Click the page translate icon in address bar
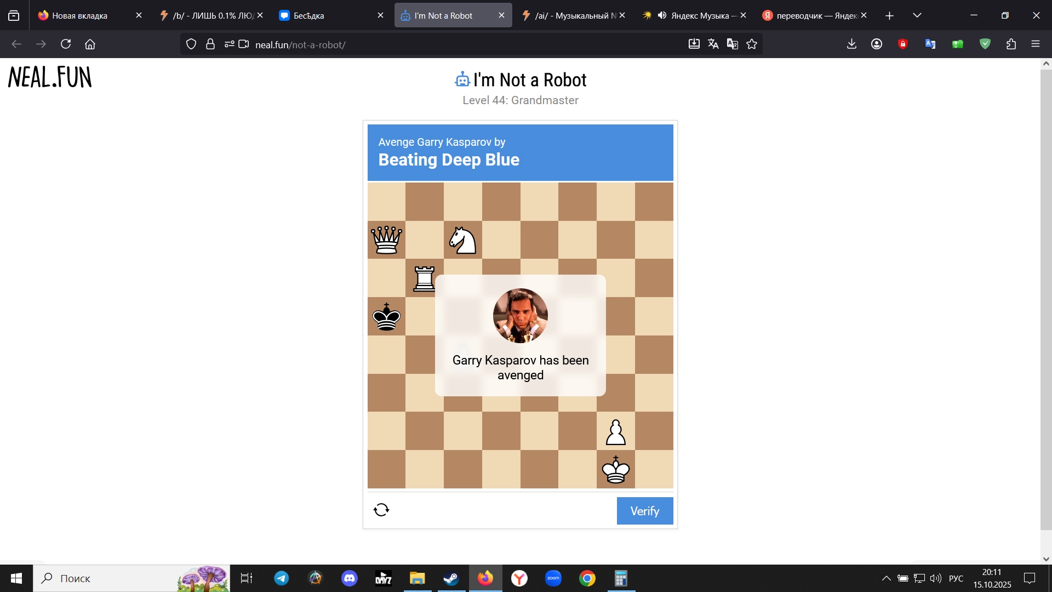1052x592 pixels. 713,44
